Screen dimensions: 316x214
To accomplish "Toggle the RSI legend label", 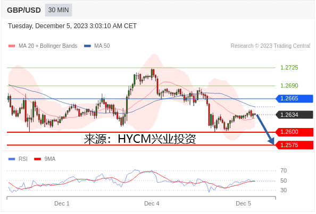I will [x=23, y=159].
